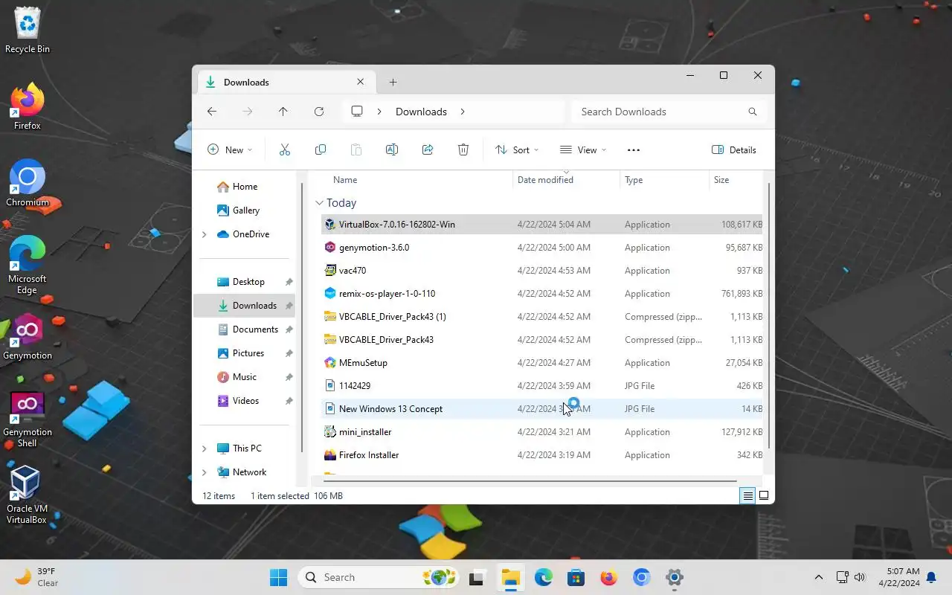Click the Share icon in toolbar
Screen dimensions: 952x595
(x=428, y=149)
